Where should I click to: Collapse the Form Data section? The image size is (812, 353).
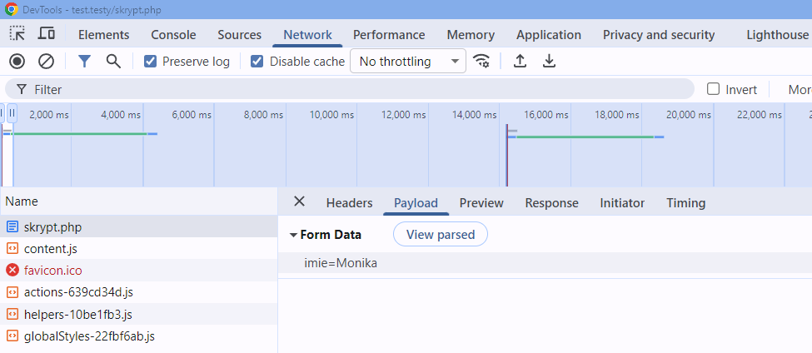coord(293,235)
